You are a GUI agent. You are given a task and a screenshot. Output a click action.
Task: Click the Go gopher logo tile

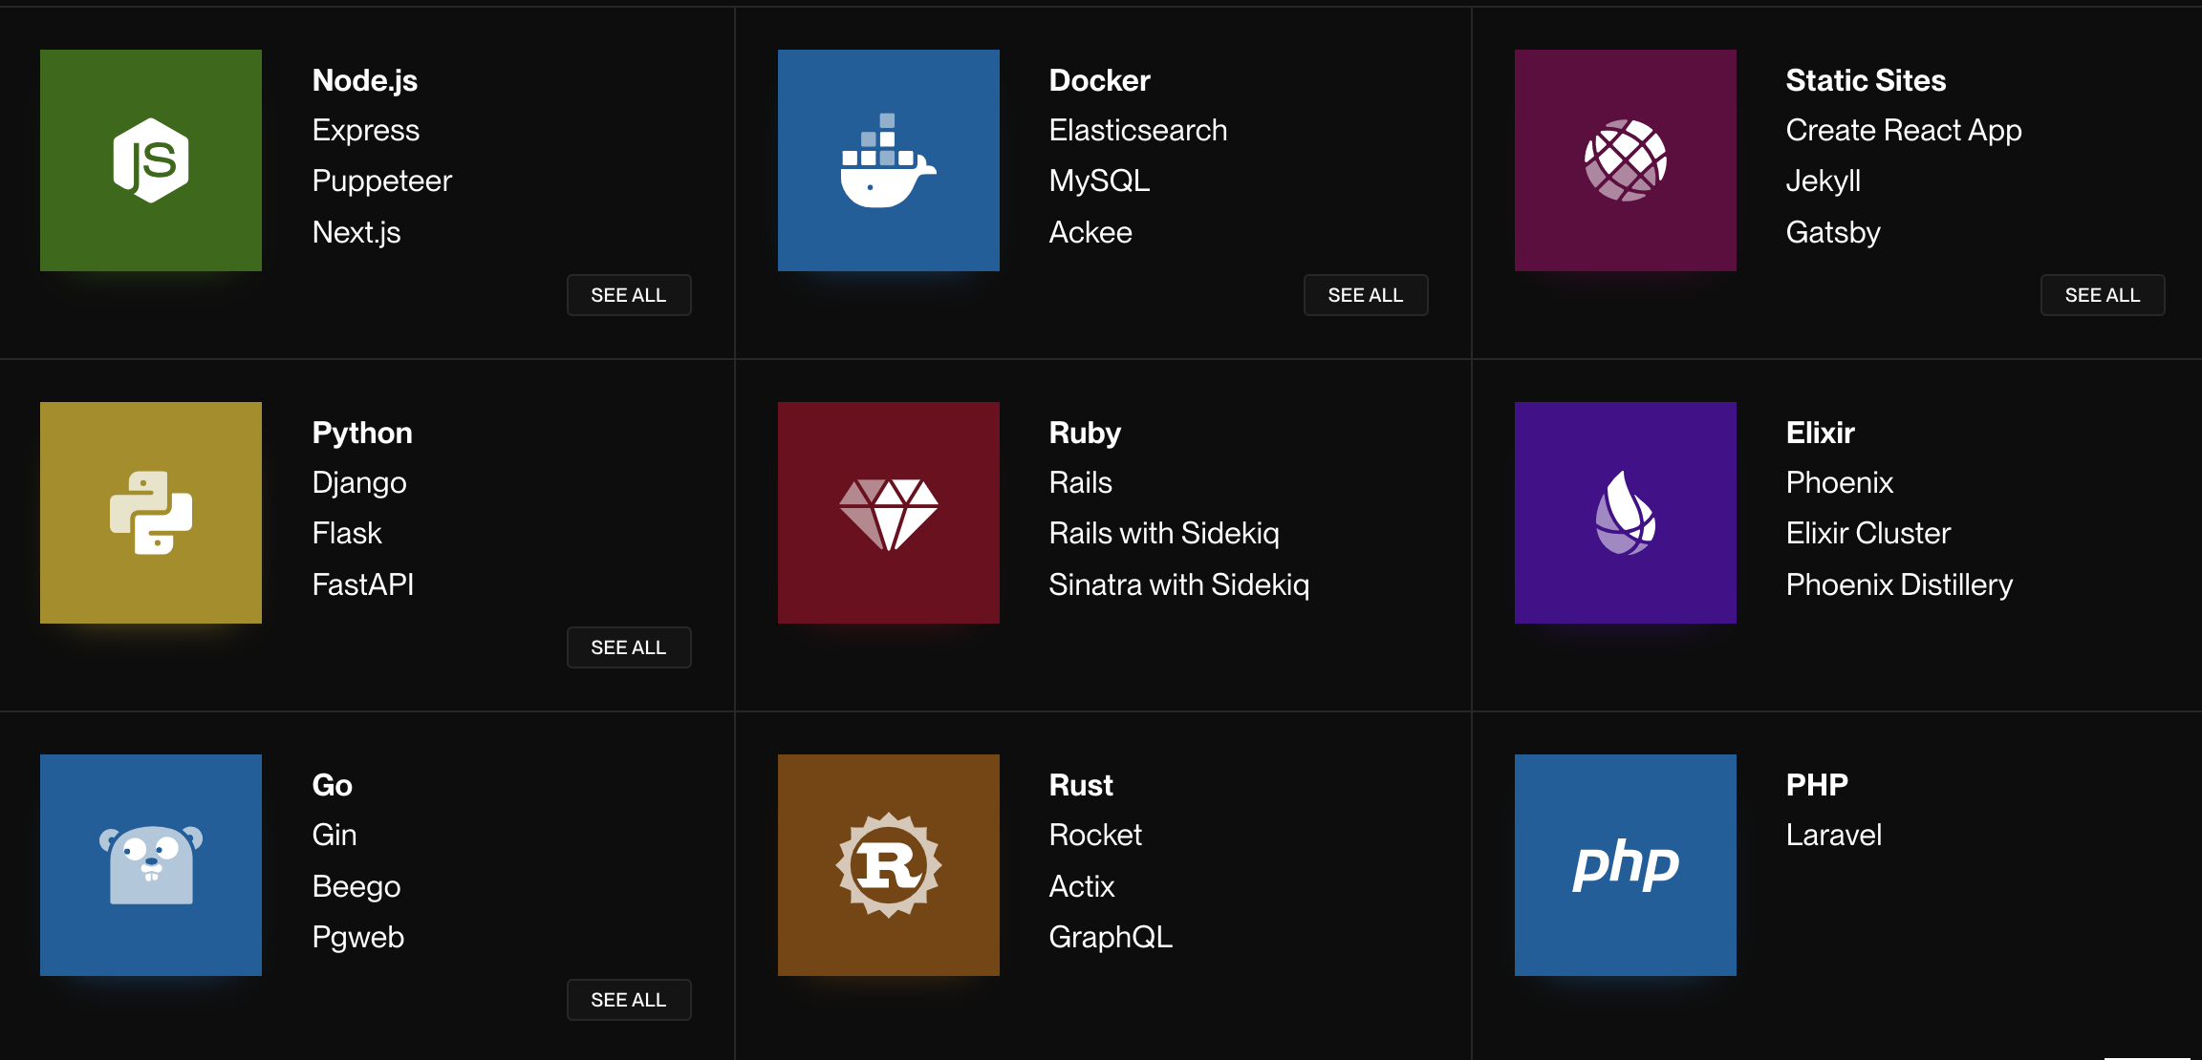pos(151,865)
